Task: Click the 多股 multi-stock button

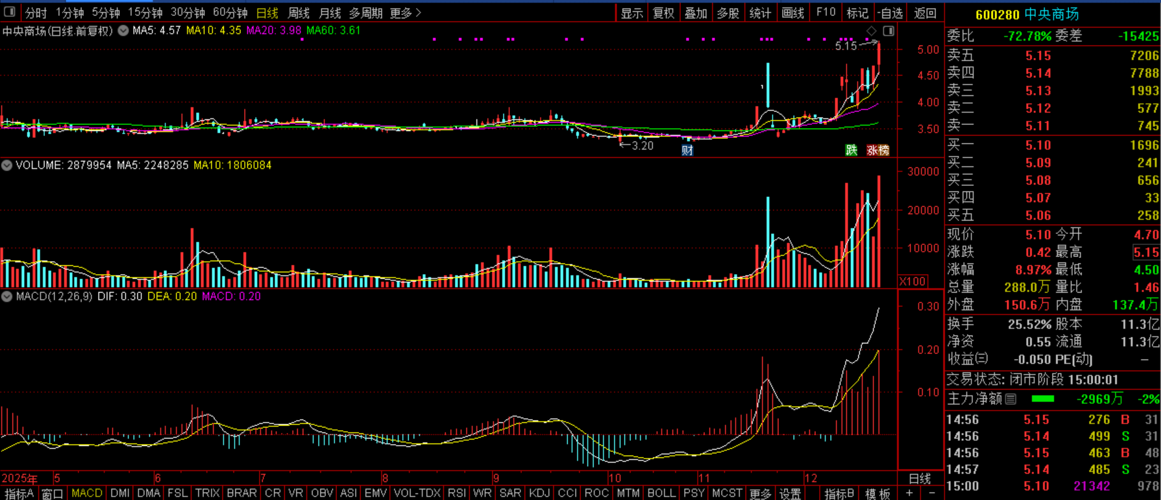Action: coord(728,13)
